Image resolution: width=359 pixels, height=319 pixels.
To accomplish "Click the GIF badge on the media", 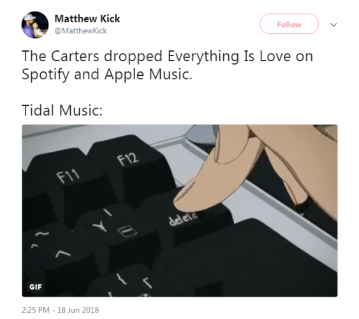I will (x=36, y=286).
